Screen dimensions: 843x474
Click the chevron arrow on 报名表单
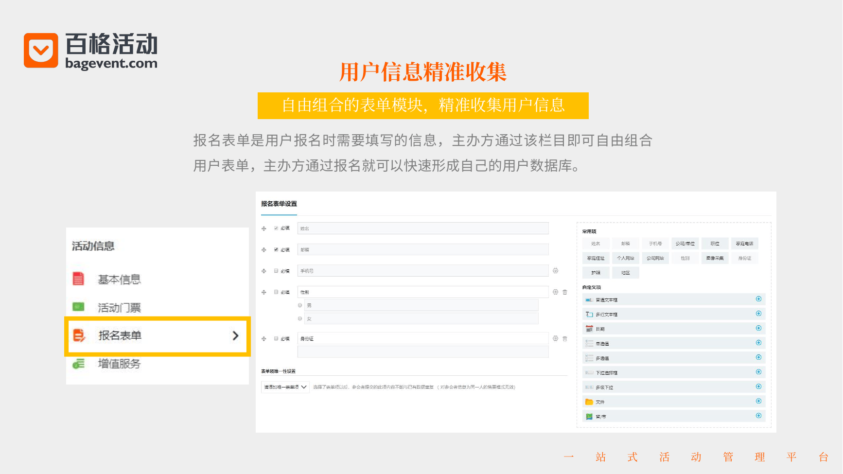[x=236, y=335]
